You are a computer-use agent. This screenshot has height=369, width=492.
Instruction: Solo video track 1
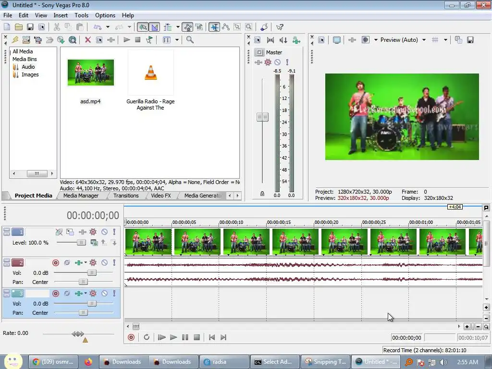(114, 232)
